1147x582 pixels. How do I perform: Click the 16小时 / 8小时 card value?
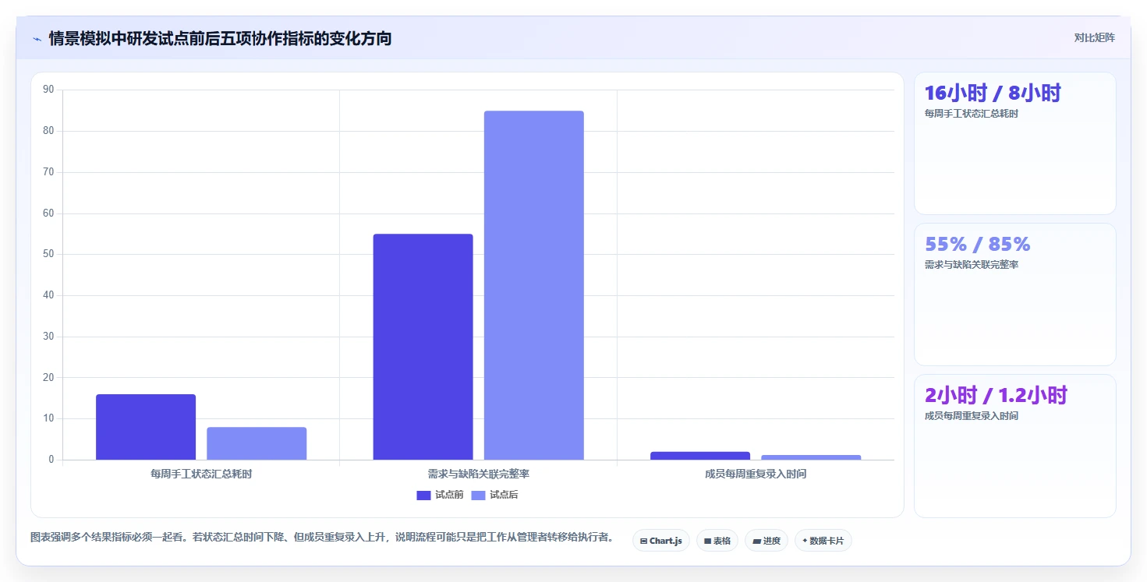[x=993, y=93]
